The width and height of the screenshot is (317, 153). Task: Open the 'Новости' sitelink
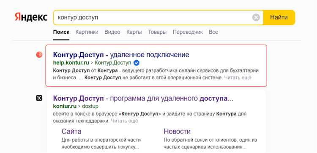[177, 132]
